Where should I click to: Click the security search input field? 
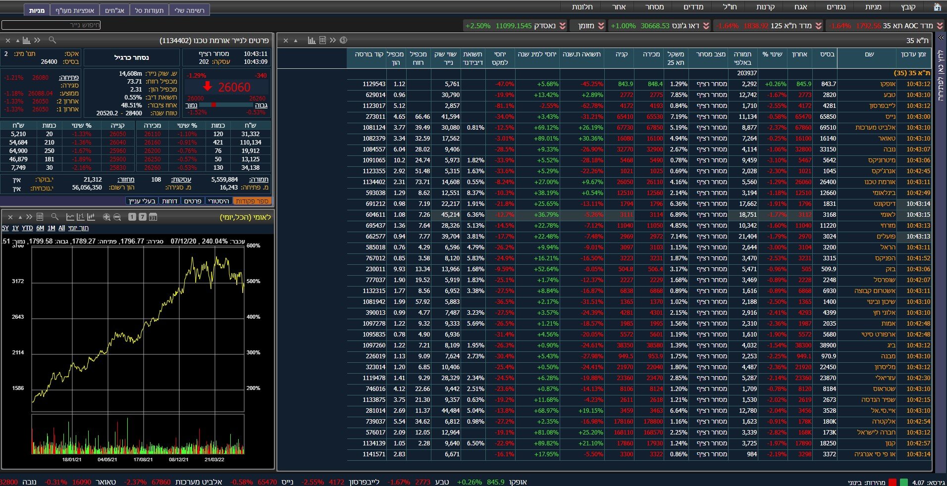pos(51,25)
